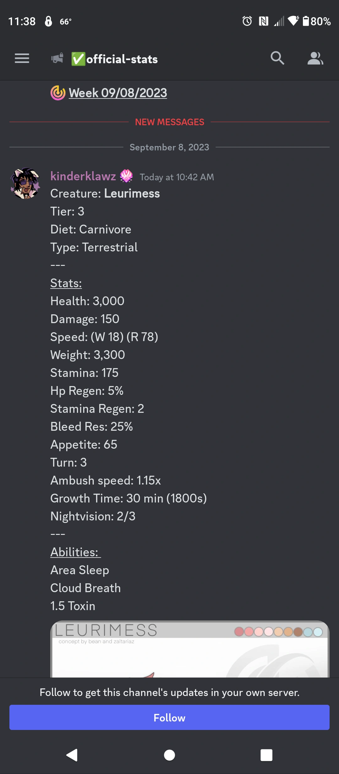Tap the NEW MESSAGES divider
The height and width of the screenshot is (774, 339).
pyautogui.click(x=169, y=122)
